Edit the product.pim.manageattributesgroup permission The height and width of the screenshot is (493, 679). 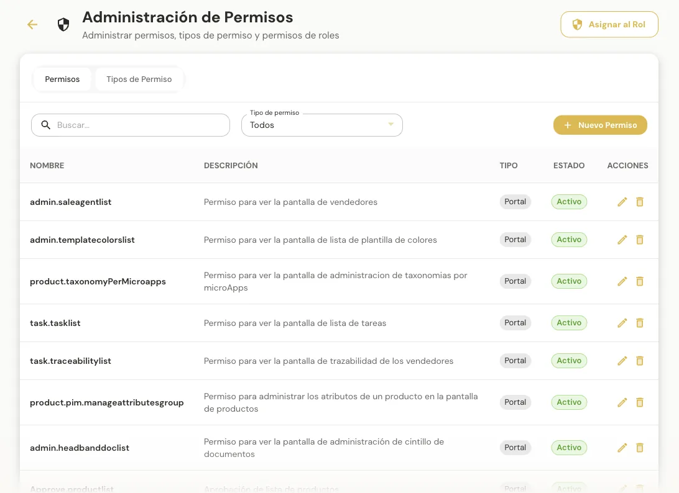coord(622,402)
